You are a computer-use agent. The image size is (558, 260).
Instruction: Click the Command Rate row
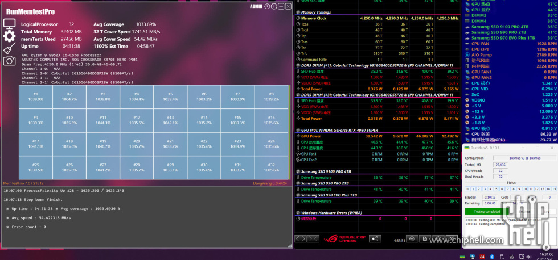point(378,60)
